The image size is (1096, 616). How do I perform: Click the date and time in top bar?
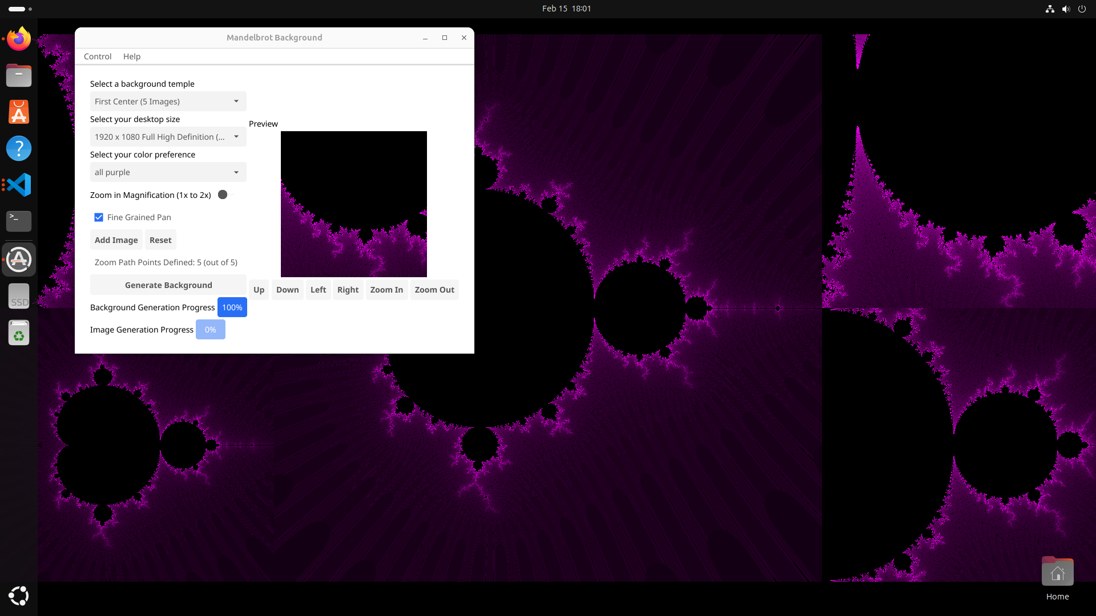566,9
